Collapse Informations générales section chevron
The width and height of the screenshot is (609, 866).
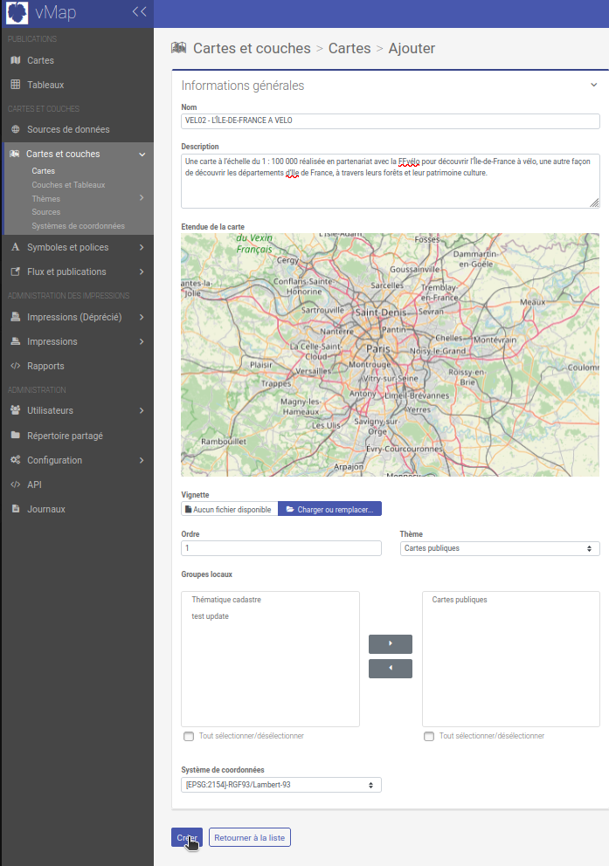593,86
